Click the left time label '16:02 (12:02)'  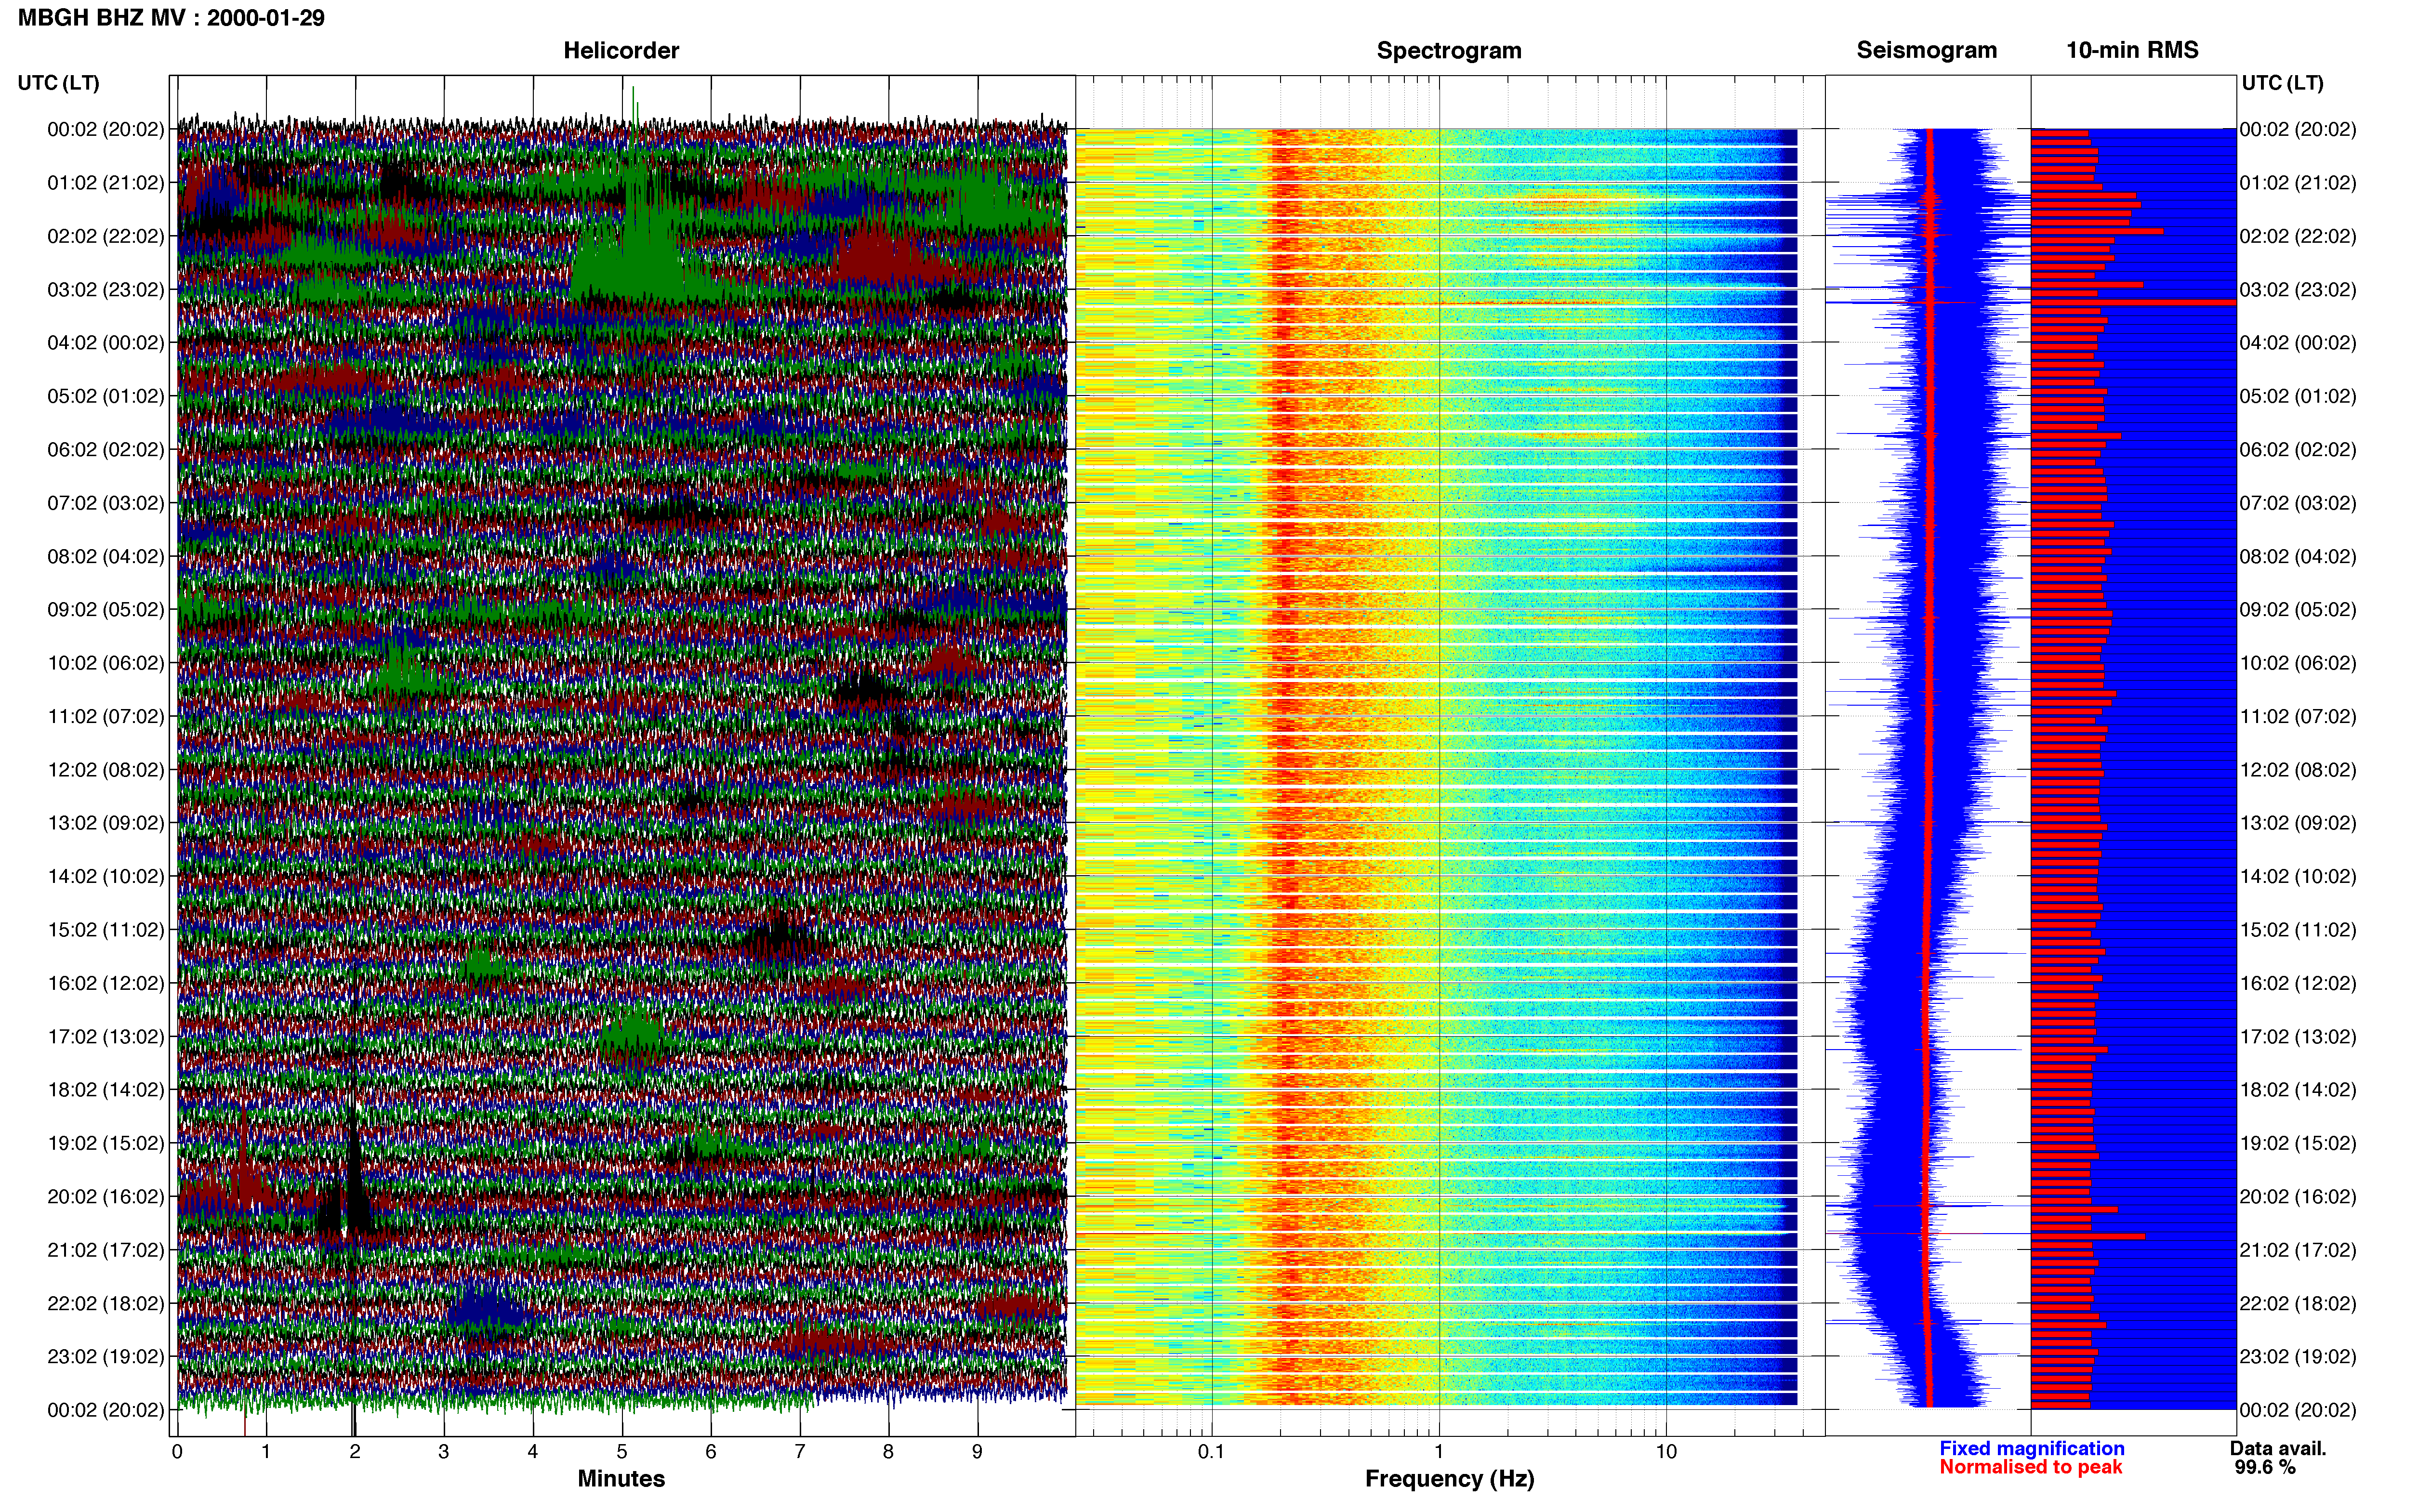[106, 983]
